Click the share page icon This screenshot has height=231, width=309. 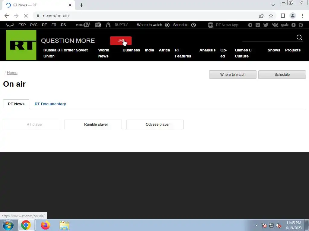[261, 16]
